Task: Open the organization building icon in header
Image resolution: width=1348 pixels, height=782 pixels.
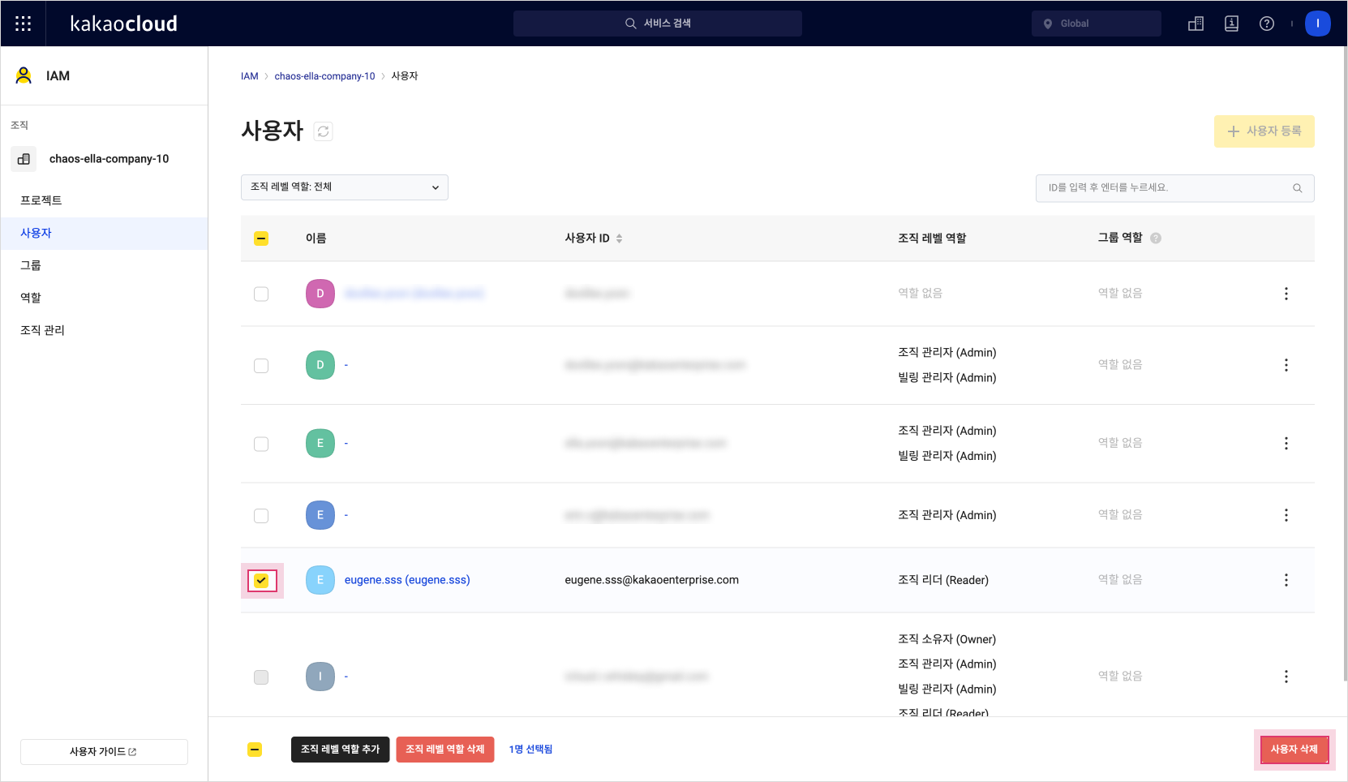Action: [1196, 24]
